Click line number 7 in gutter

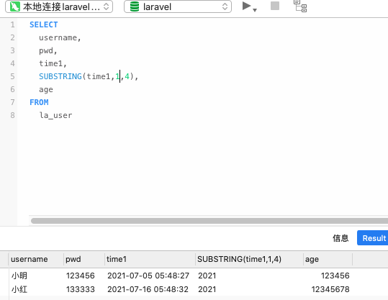point(12,102)
